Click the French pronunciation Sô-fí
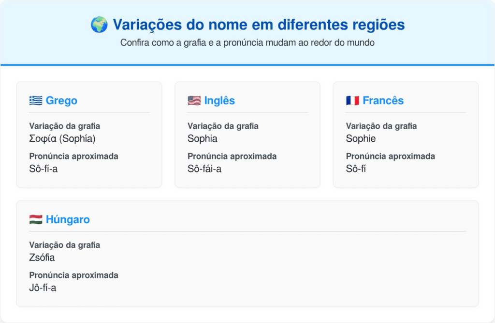 (x=356, y=169)
